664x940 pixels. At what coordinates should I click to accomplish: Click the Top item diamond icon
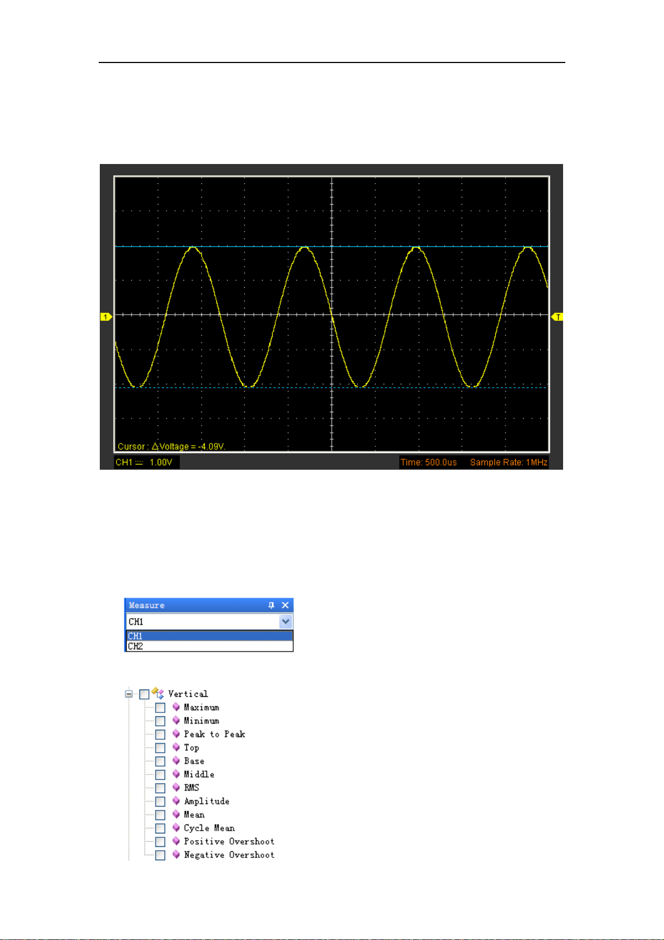pyautogui.click(x=176, y=747)
